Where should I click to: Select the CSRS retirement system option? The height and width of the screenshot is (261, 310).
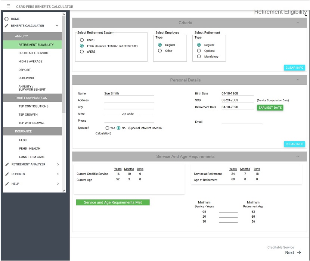[x=82, y=40]
